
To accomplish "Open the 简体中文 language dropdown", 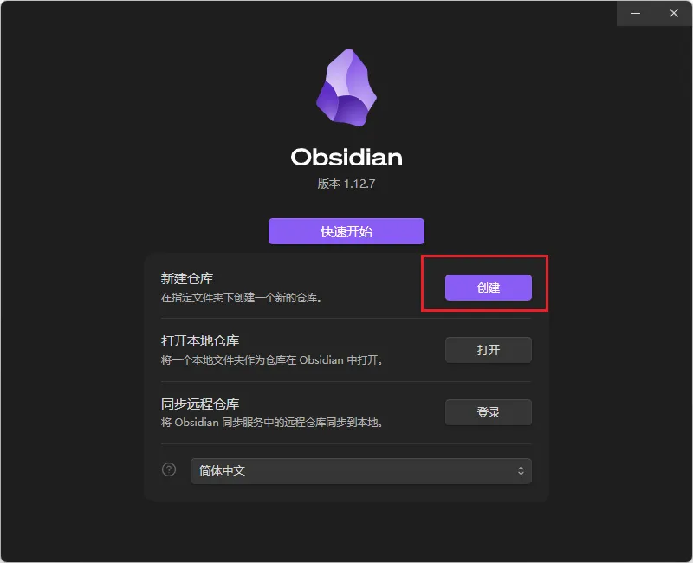I will coord(360,470).
